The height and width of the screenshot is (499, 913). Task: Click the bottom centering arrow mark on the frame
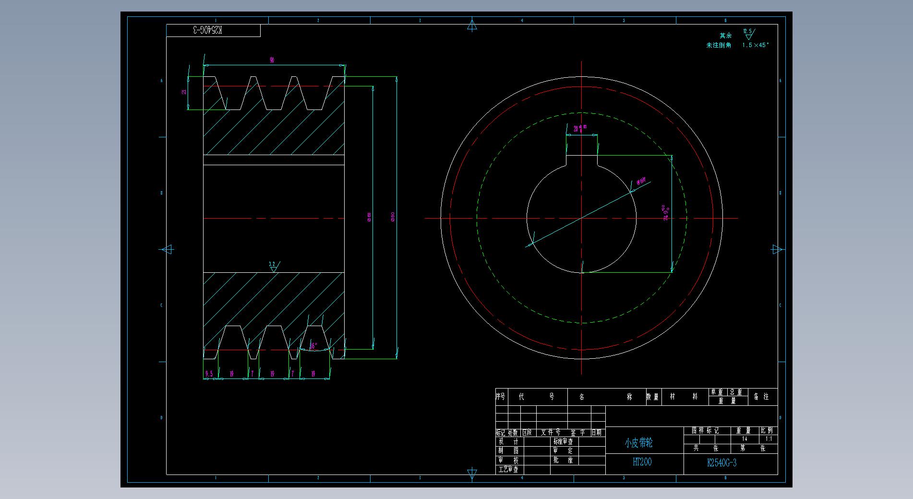coord(472,475)
